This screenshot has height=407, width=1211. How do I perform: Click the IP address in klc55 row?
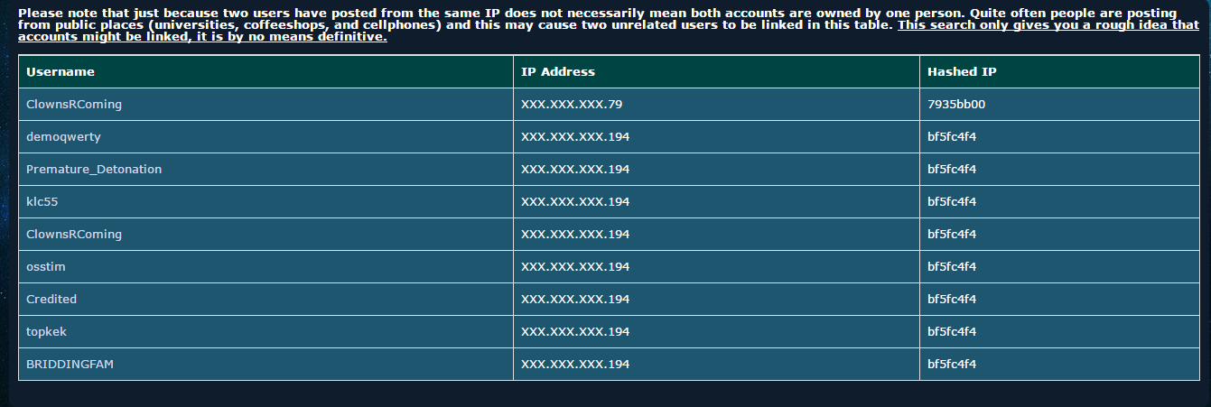point(574,201)
